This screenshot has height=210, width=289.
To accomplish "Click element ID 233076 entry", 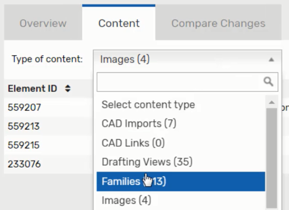I will pos(24,164).
